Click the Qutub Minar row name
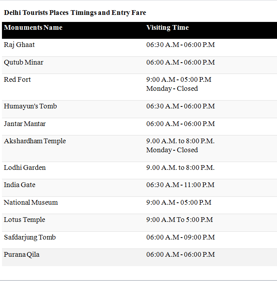 point(23,63)
